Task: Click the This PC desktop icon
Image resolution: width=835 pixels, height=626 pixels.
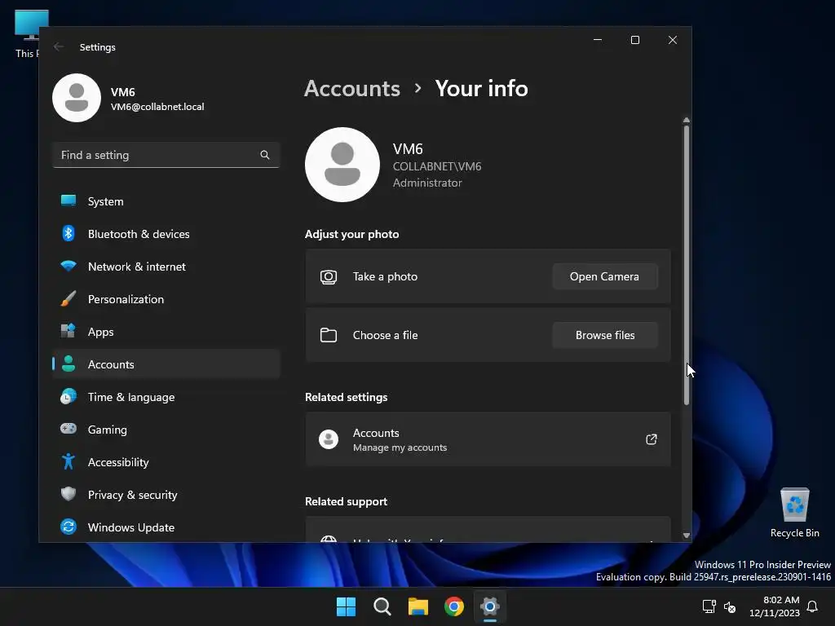Action: tap(27, 33)
